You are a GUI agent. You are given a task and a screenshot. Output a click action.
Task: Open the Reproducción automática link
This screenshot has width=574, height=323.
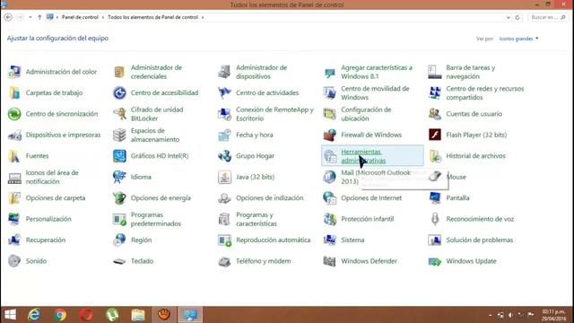point(273,240)
